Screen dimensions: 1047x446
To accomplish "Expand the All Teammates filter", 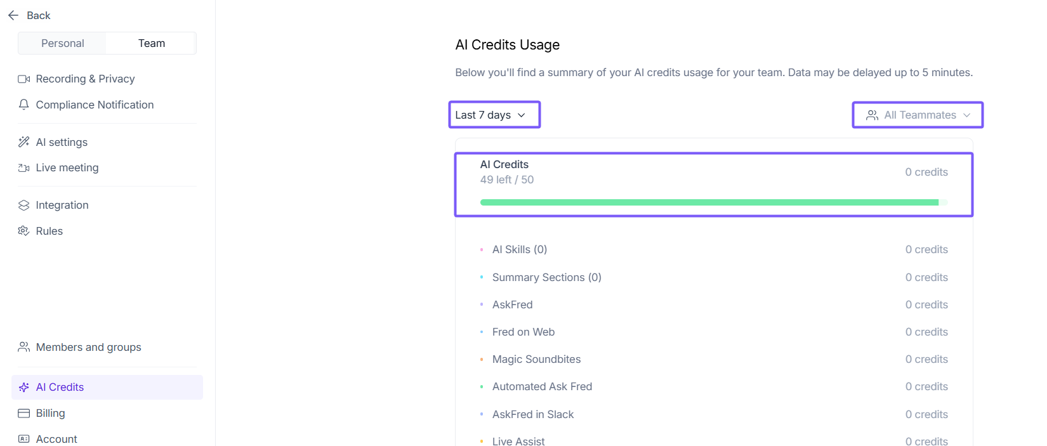I will click(x=918, y=115).
